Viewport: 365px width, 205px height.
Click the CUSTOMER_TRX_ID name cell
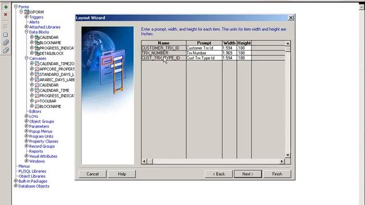click(164, 48)
